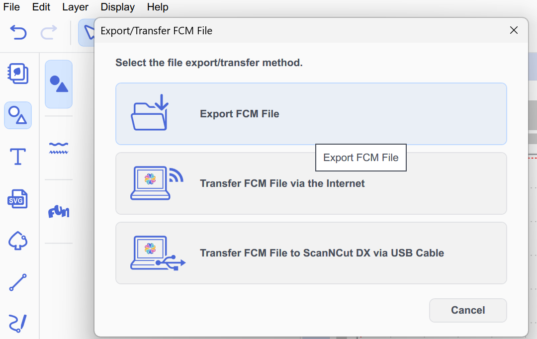Select the Shapes tool in left sidebar
Viewport: 537px width, 339px height.
click(18, 115)
